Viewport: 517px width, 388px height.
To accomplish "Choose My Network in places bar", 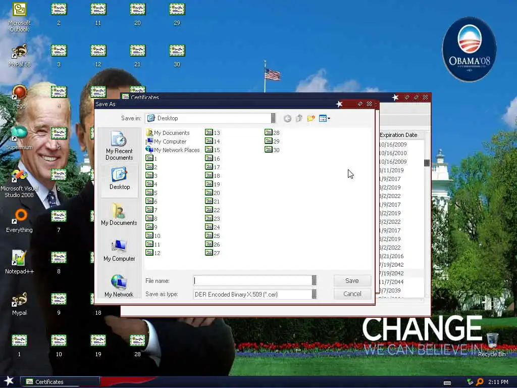I will pos(119,286).
